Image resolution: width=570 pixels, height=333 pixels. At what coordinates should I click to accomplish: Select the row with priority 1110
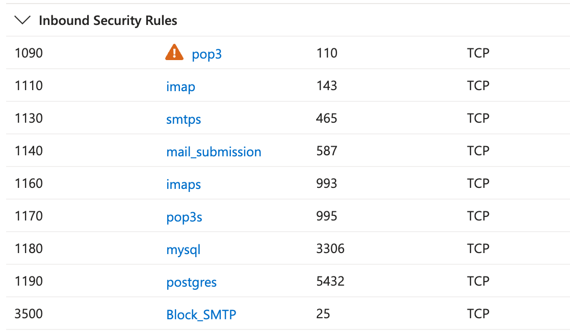tap(288, 86)
